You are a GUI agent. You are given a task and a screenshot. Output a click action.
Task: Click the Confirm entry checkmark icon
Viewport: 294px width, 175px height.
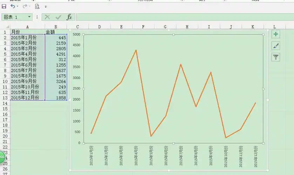point(58,17)
